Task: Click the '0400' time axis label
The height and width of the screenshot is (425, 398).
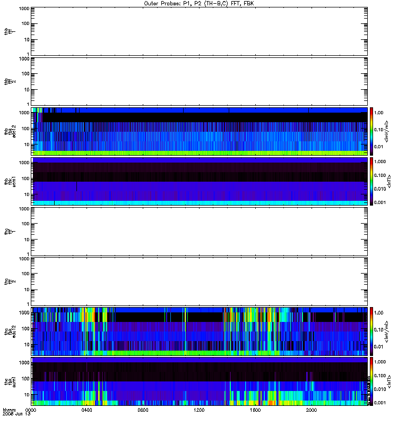Action: click(87, 410)
